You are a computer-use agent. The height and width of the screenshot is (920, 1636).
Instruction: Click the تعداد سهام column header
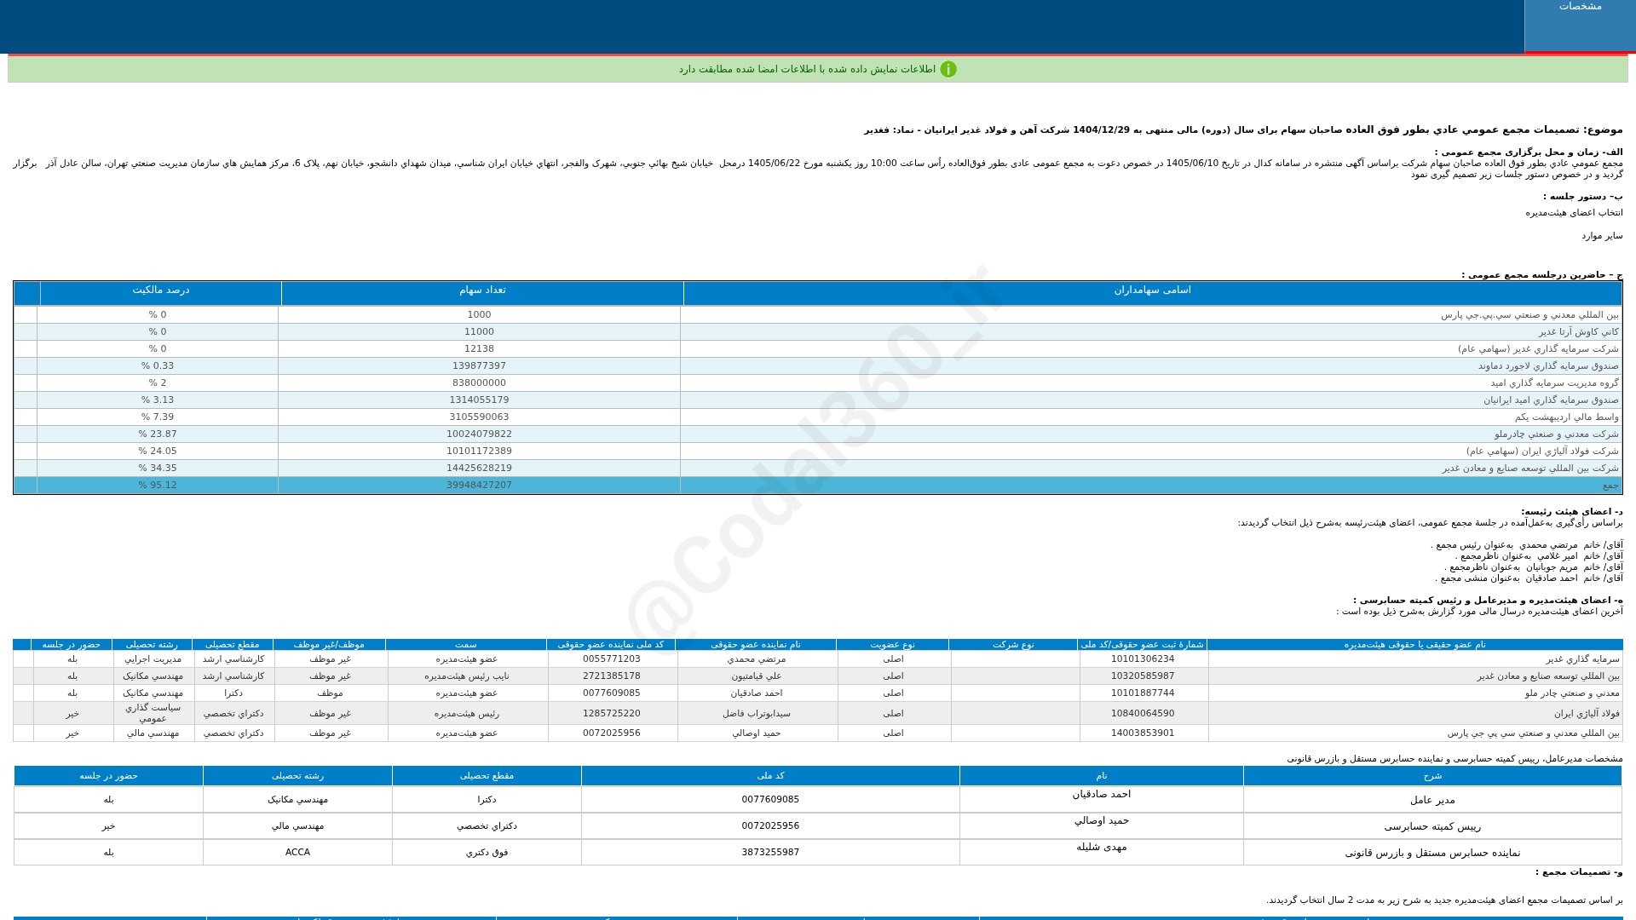tap(482, 292)
